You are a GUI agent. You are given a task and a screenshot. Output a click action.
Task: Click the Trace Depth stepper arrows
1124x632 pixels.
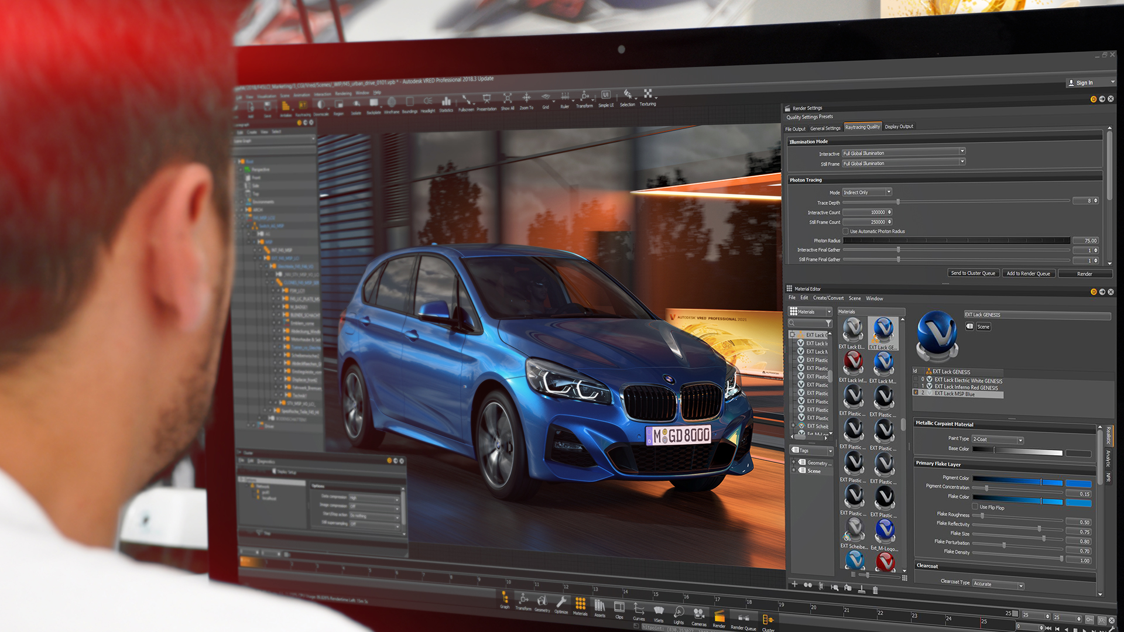(1096, 201)
